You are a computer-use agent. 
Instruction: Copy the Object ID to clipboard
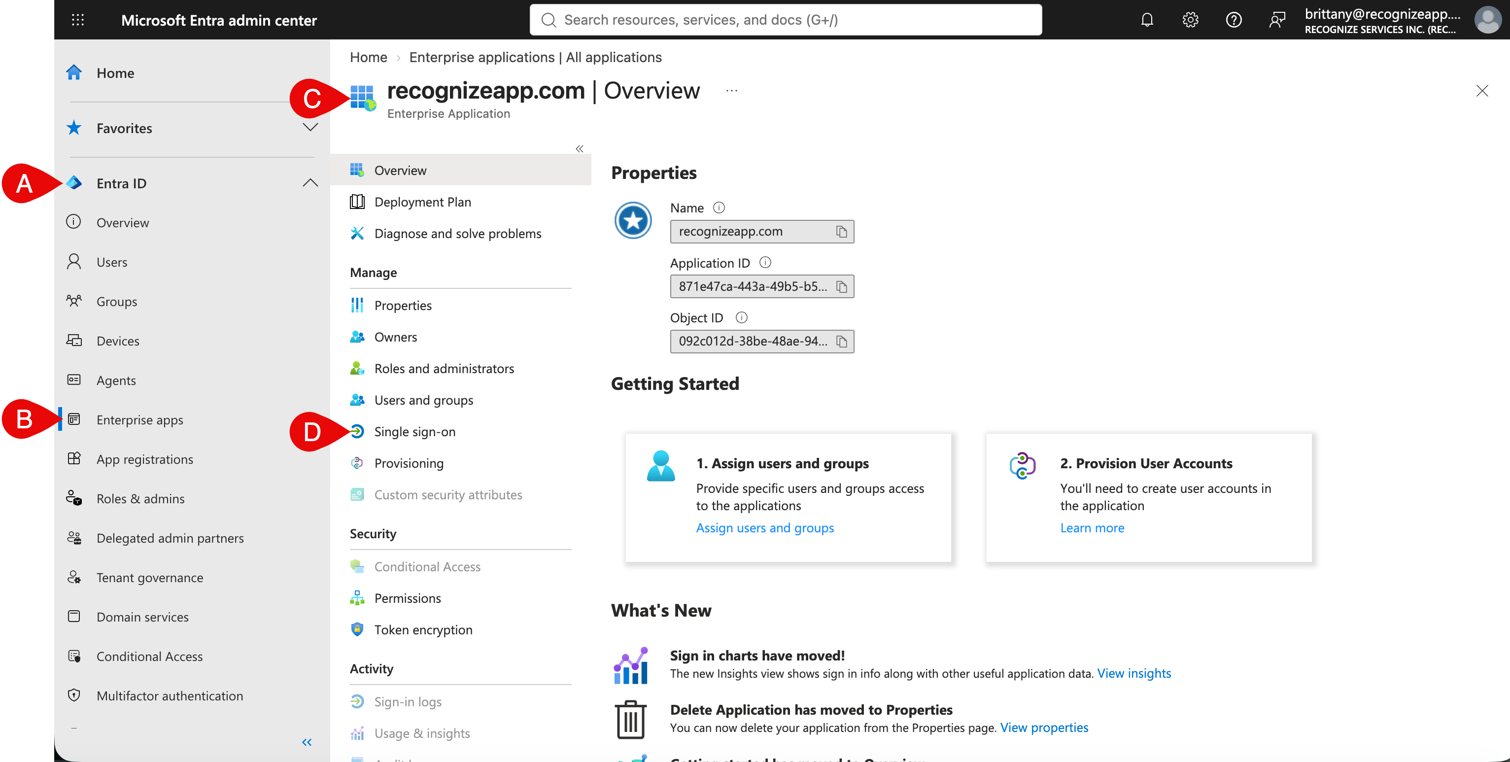pos(841,341)
